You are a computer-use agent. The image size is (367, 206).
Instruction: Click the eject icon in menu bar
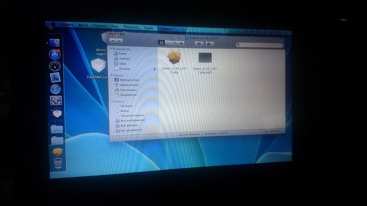(x=252, y=31)
